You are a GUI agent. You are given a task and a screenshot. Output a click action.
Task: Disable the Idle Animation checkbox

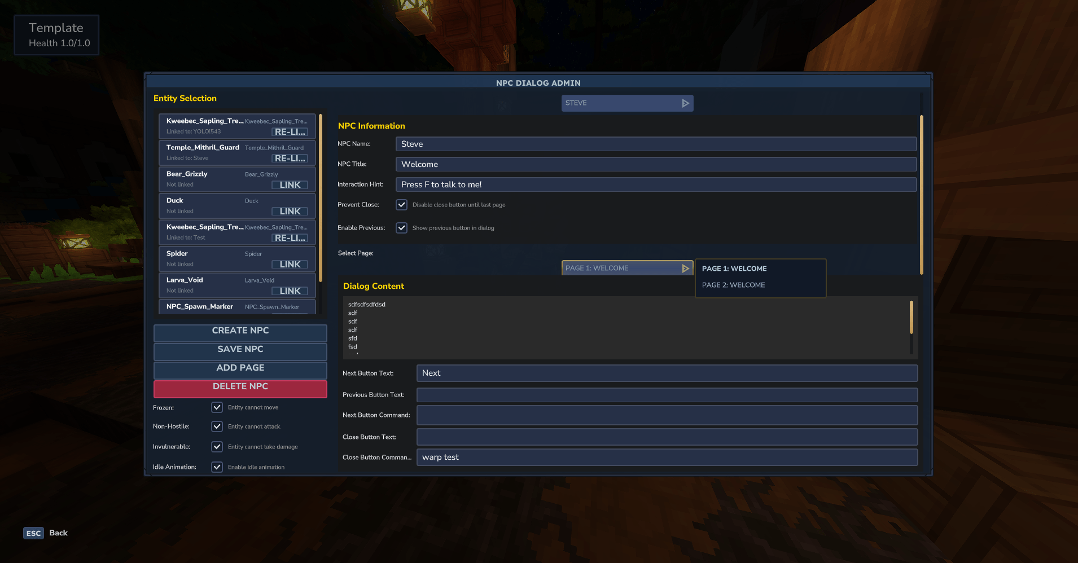coord(217,467)
